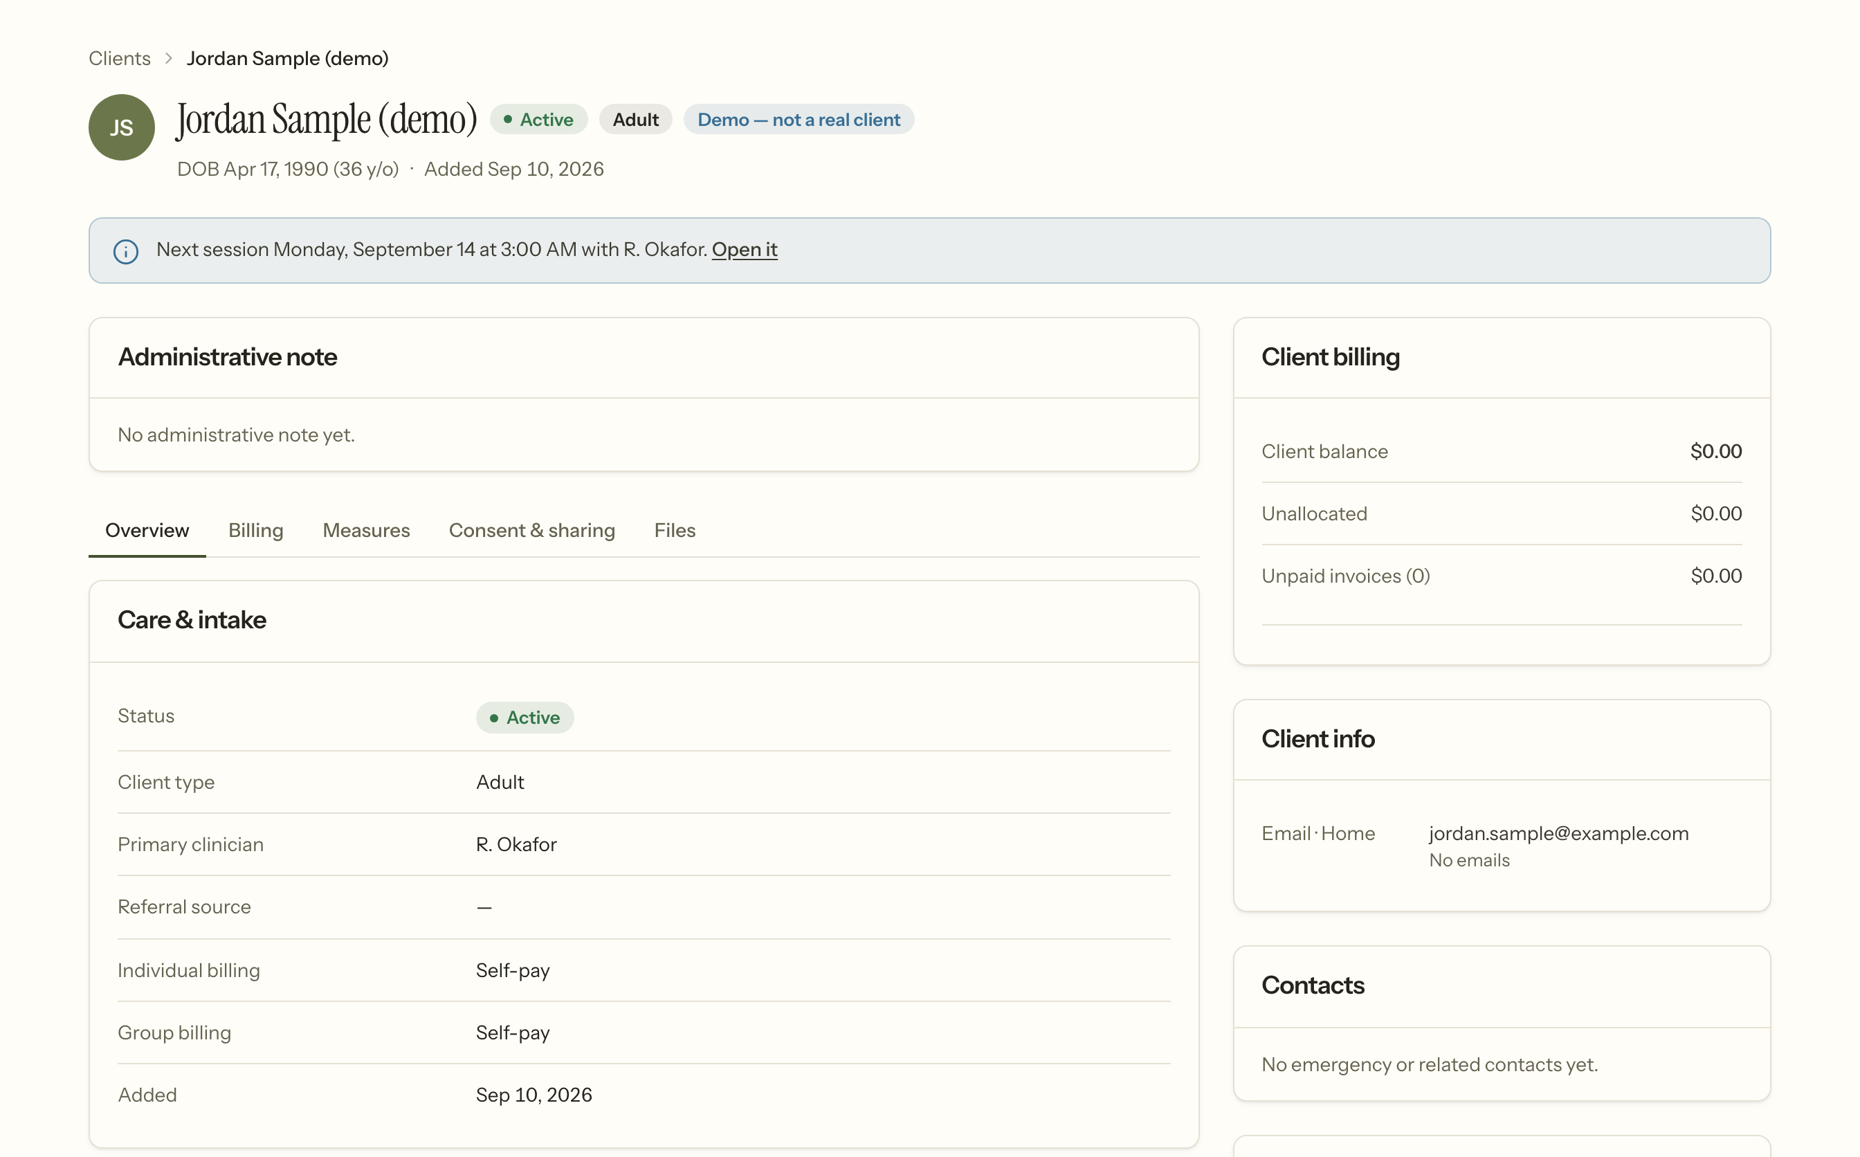Click the Client balance label
The image size is (1860, 1157).
point(1324,451)
